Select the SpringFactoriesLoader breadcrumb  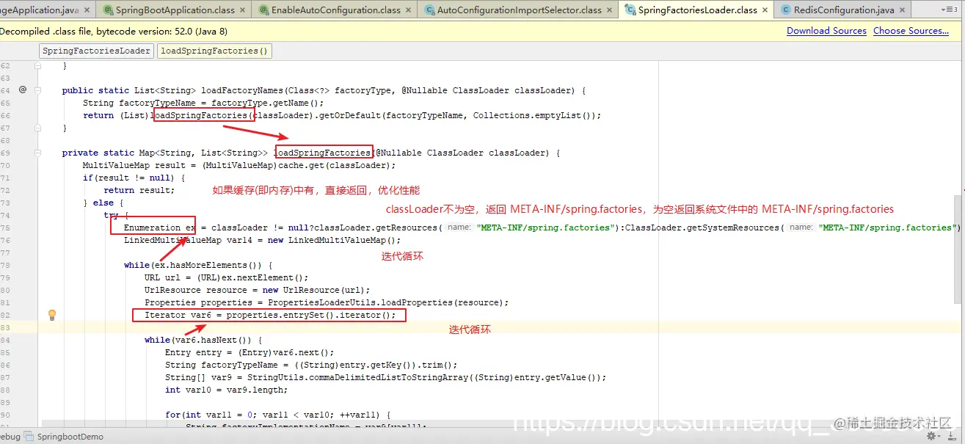click(96, 51)
